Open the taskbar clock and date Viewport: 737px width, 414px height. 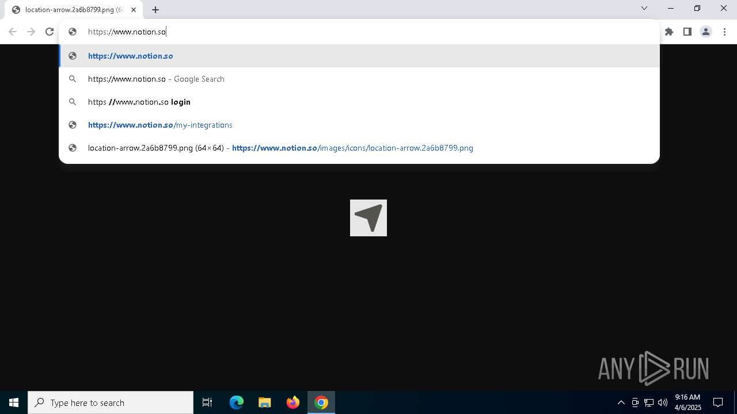(x=688, y=402)
